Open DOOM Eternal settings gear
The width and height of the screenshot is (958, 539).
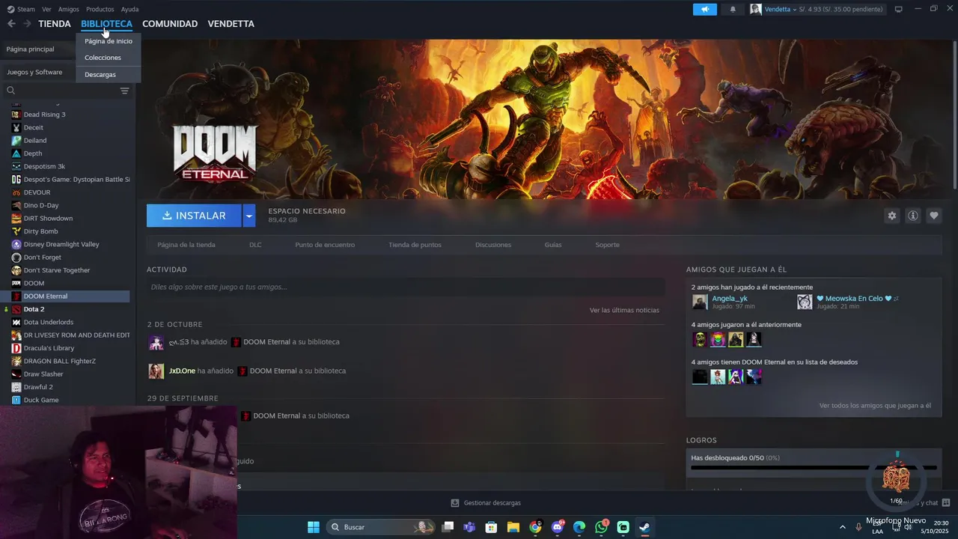[891, 216]
